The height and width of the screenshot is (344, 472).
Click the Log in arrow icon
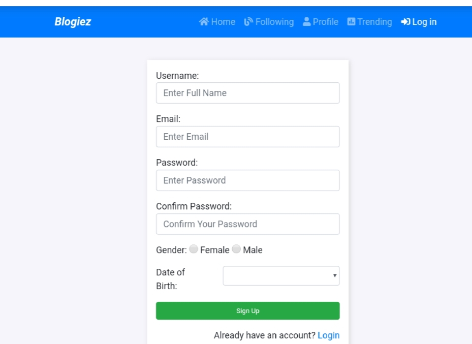click(405, 22)
